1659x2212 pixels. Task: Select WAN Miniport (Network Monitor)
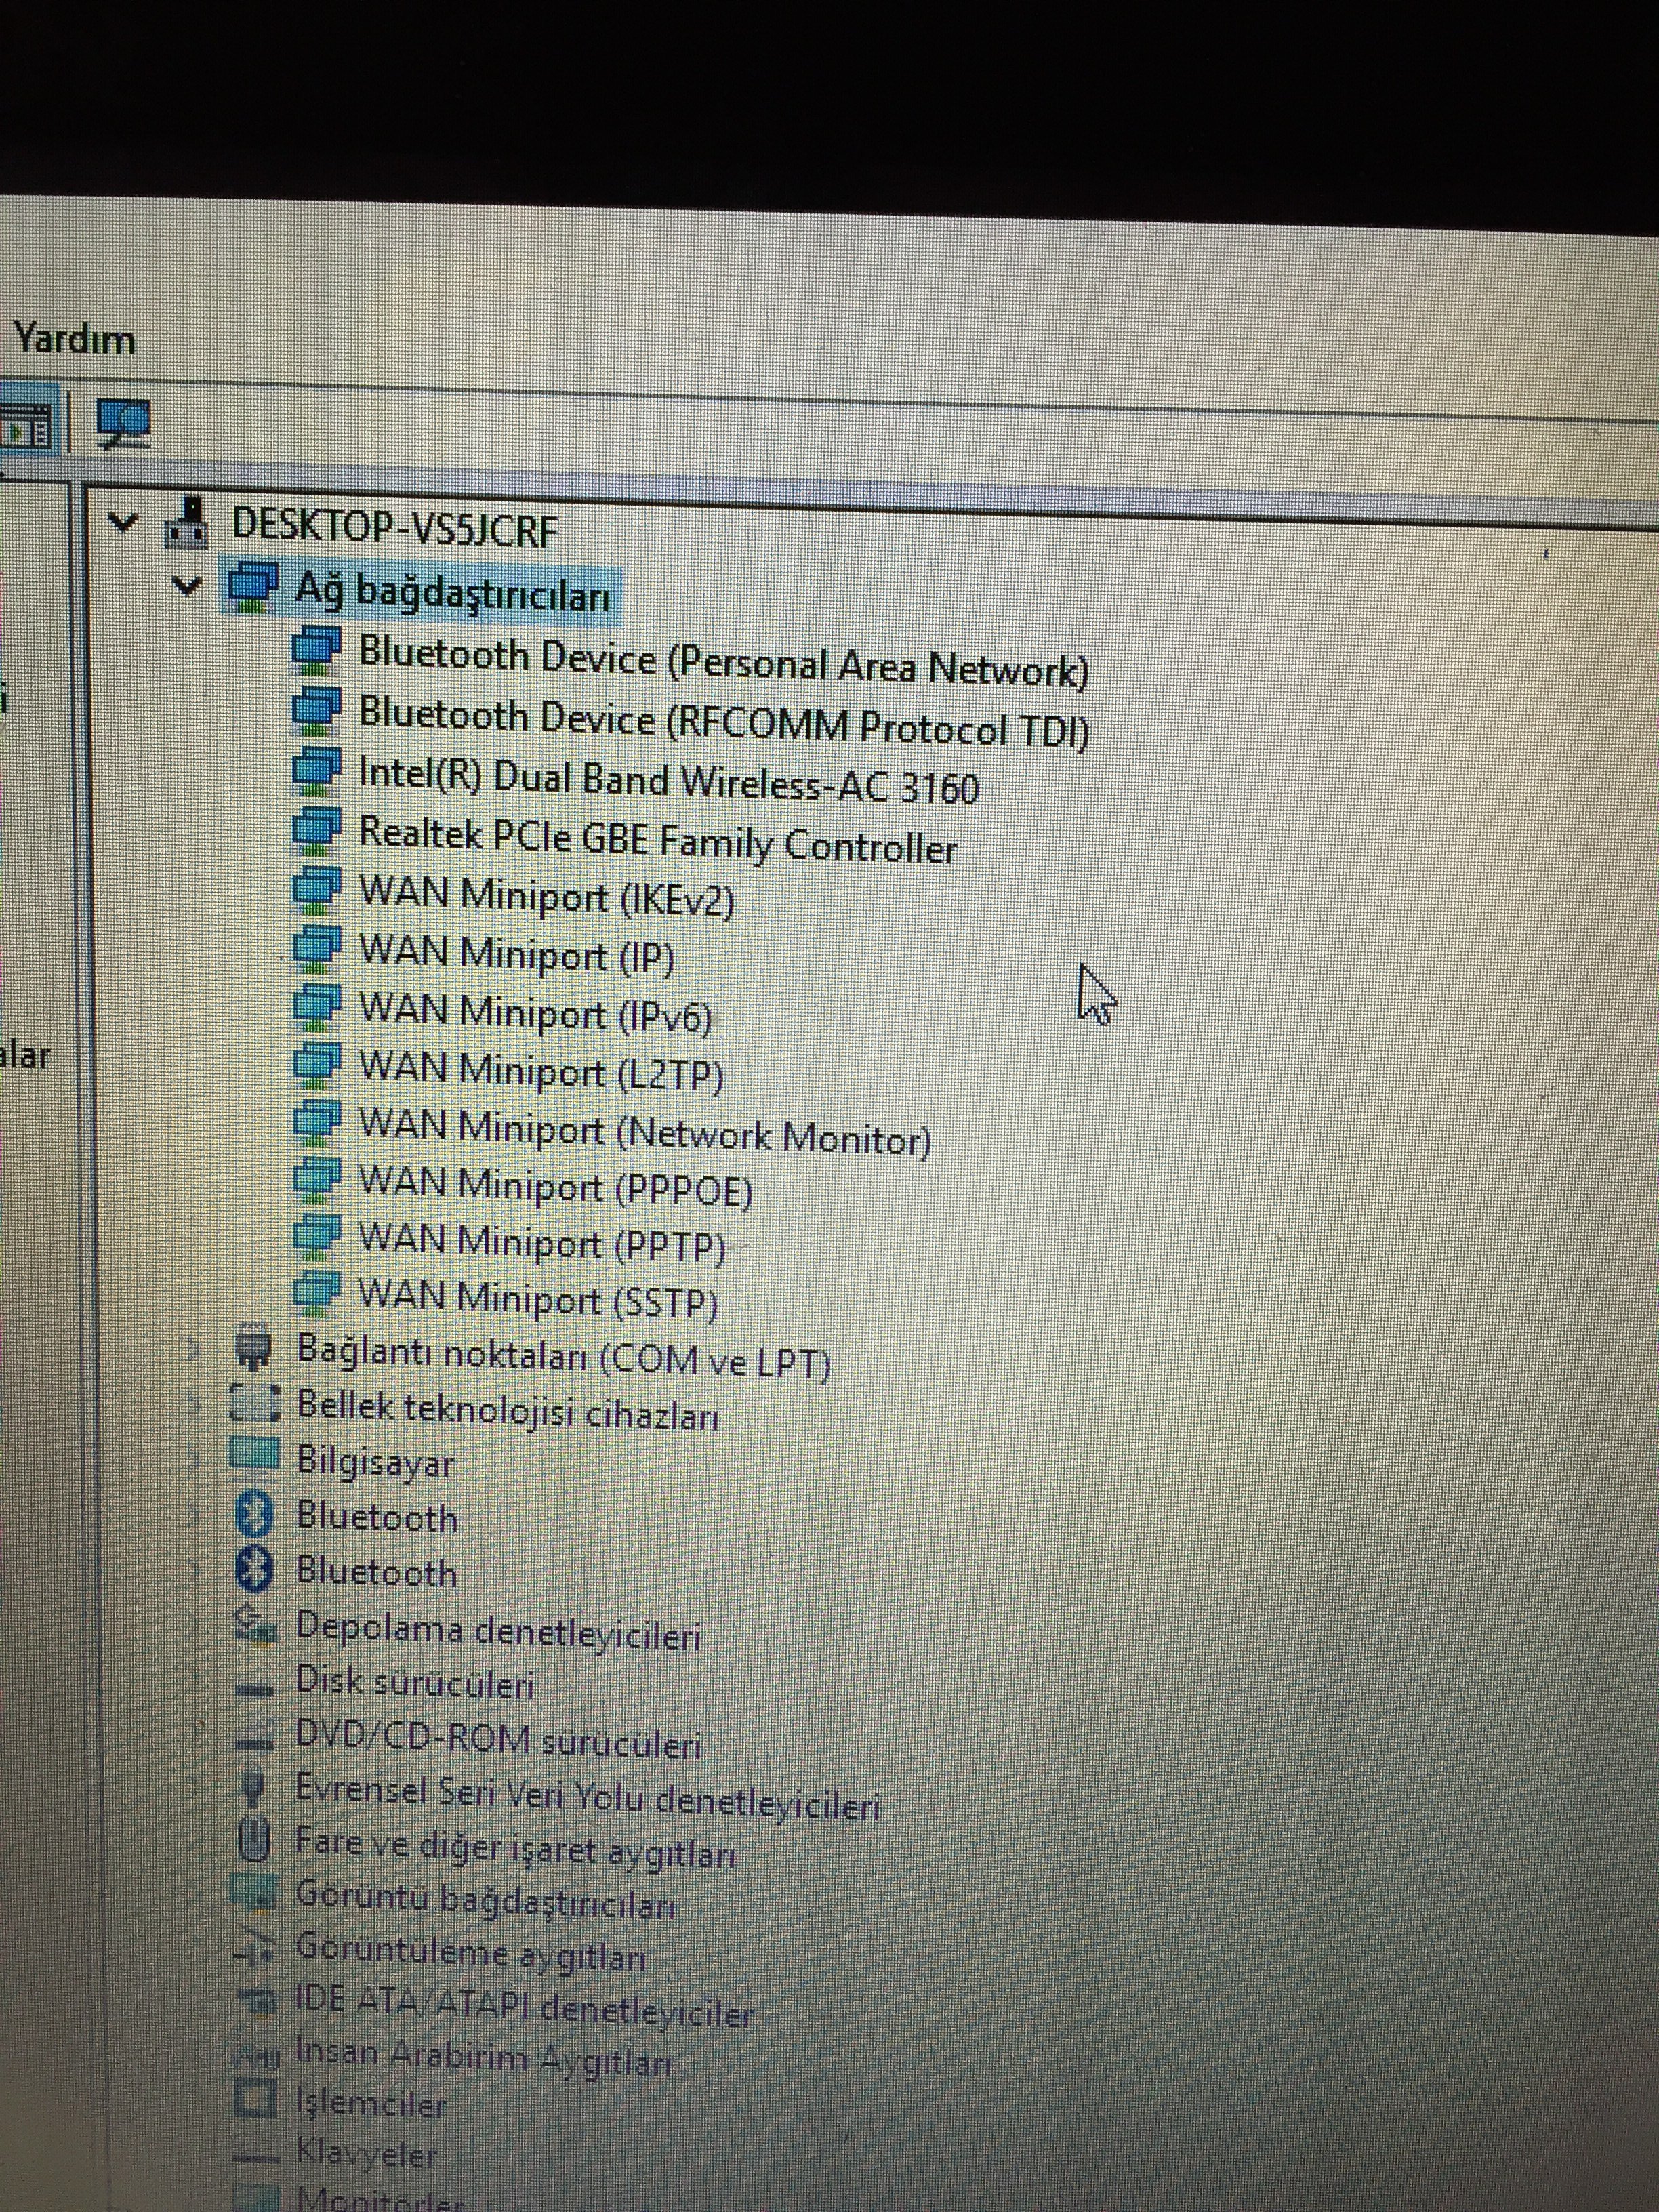pos(644,1133)
